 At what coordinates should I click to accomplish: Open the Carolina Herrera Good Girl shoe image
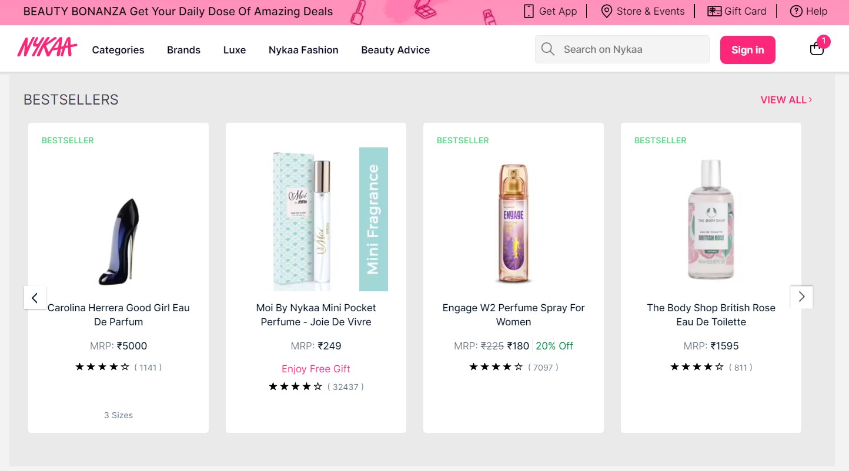118,241
